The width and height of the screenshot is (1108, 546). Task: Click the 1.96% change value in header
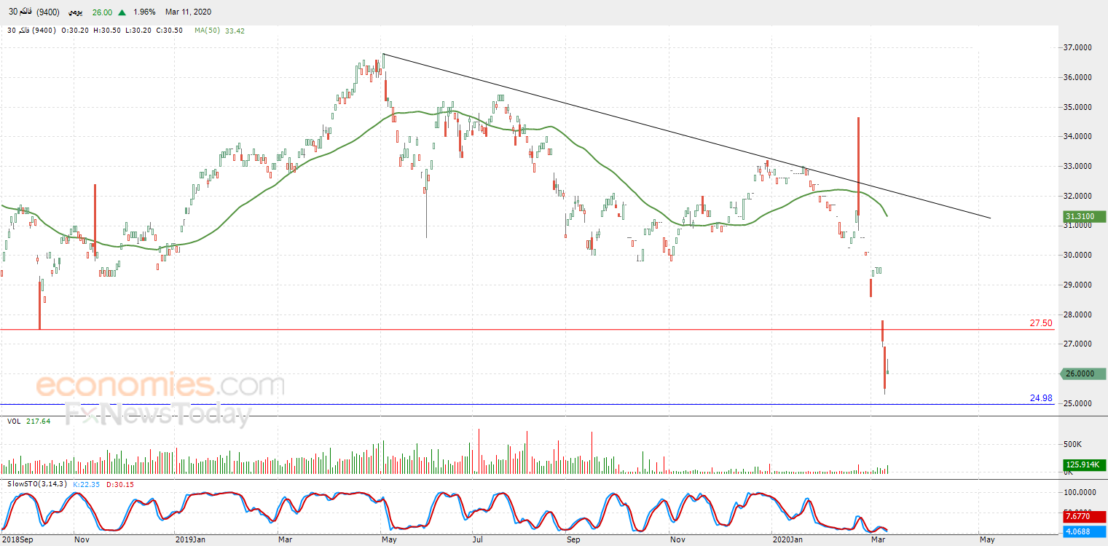pos(144,12)
